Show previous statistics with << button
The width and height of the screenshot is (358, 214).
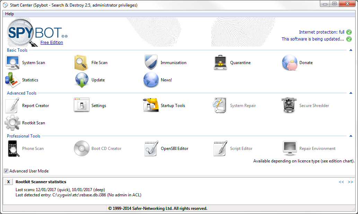(x=341, y=182)
